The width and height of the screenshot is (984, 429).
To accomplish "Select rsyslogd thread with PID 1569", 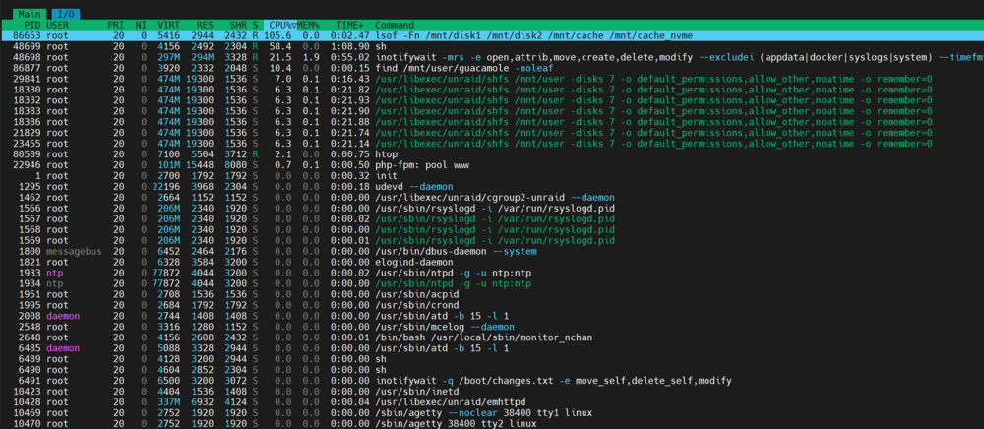I will click(x=492, y=240).
